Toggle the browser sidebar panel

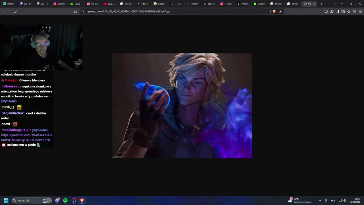337,11
